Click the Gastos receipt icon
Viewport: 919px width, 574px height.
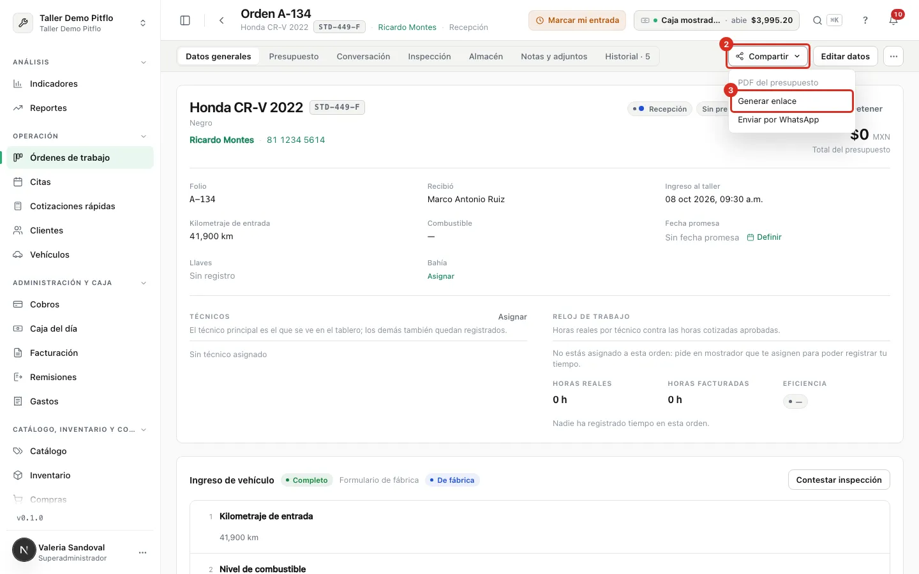(18, 401)
